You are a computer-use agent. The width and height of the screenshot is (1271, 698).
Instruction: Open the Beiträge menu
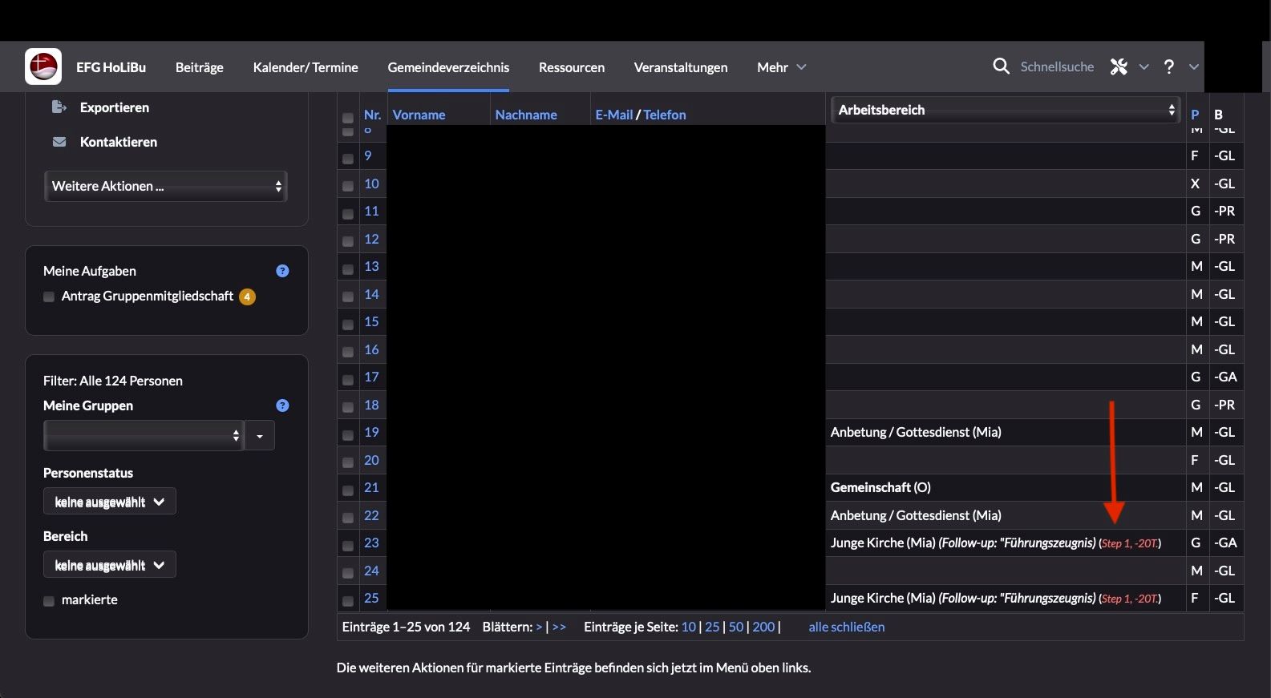tap(200, 67)
